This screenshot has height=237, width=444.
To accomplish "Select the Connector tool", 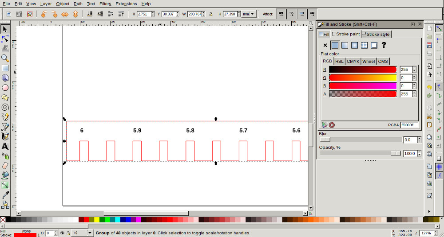I will pyautogui.click(x=5, y=205).
